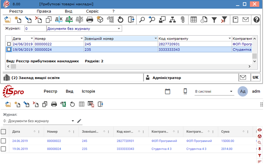Click the paperclip attachments icon
Image resolution: width=264 pixels, height=164 pixels.
click(183, 20)
